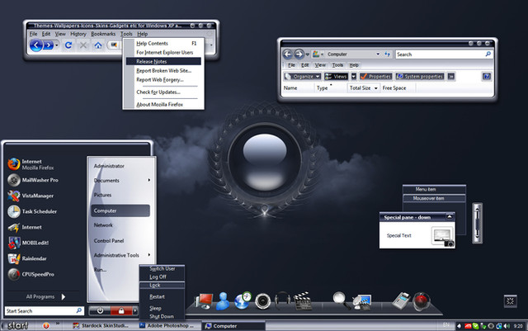Click the volume icon in system tray

pyautogui.click(x=507, y=326)
